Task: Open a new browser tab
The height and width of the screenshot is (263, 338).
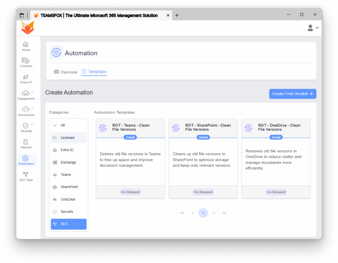Action: pos(177,15)
